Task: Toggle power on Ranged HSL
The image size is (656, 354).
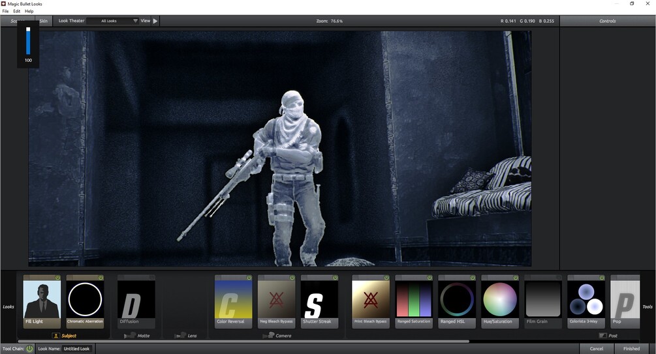Action: pyautogui.click(x=473, y=278)
